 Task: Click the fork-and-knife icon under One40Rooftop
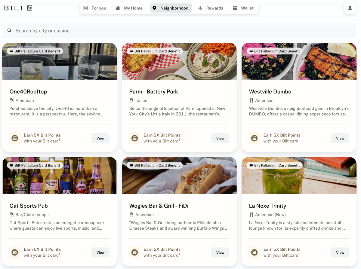(12, 100)
